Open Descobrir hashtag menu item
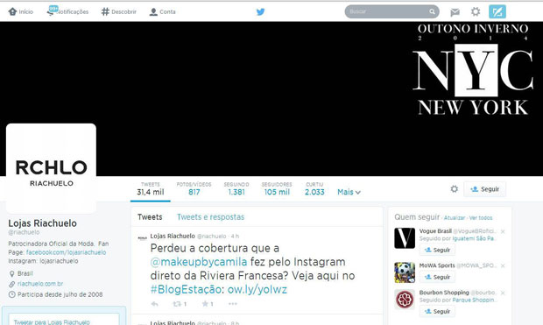This screenshot has width=543, height=325. click(x=119, y=11)
